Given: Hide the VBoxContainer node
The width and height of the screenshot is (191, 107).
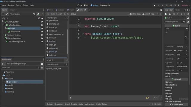Looking at the screenshot, I should [42, 25].
